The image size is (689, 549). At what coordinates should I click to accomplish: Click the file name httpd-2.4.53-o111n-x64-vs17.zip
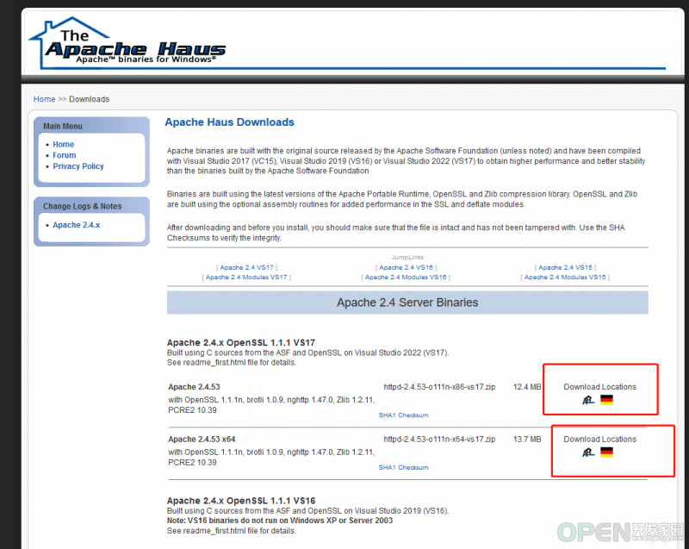click(x=439, y=439)
